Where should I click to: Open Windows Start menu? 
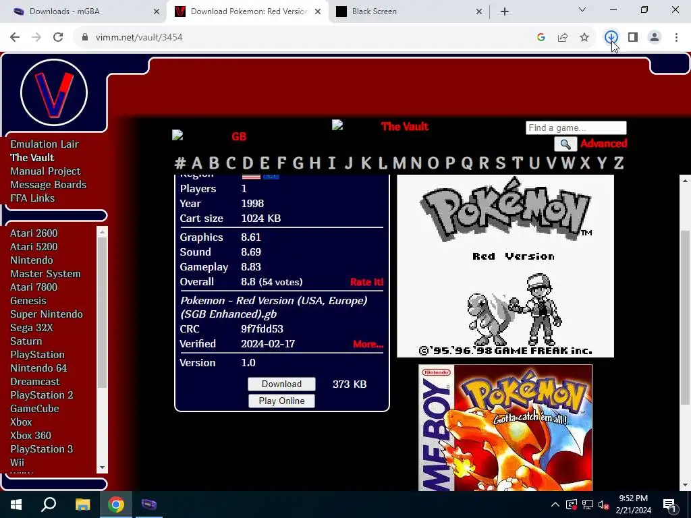16,505
